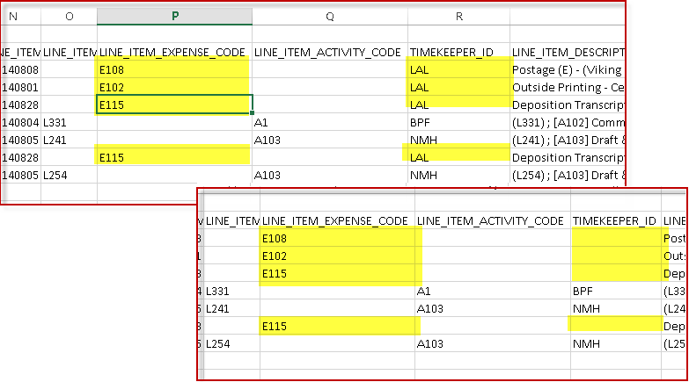Select BPF timekeeper in upper sheet
Viewport: 689px width, 382px height.
click(458, 122)
